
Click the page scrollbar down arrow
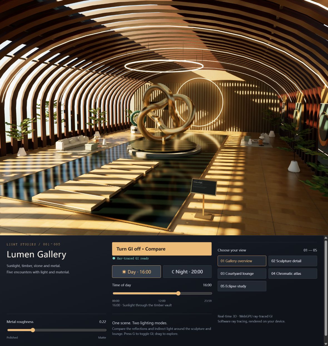[x=326, y=344]
